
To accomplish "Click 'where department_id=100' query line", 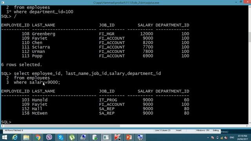I will point(44,12).
